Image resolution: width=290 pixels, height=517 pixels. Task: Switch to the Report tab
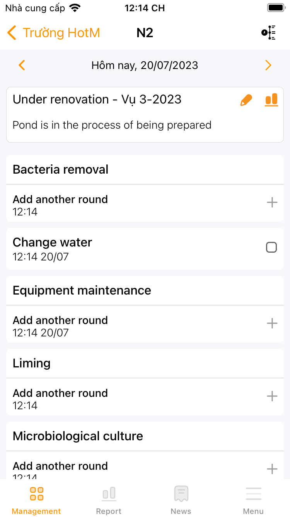(109, 500)
